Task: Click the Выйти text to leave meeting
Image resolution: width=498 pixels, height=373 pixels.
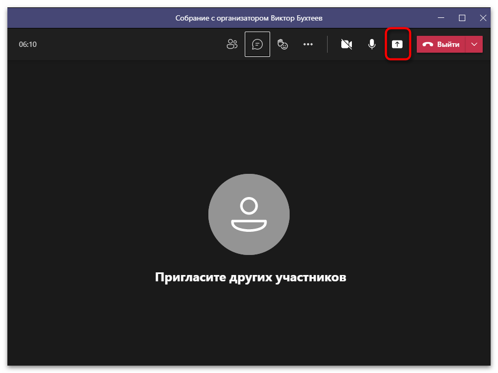Action: point(448,44)
